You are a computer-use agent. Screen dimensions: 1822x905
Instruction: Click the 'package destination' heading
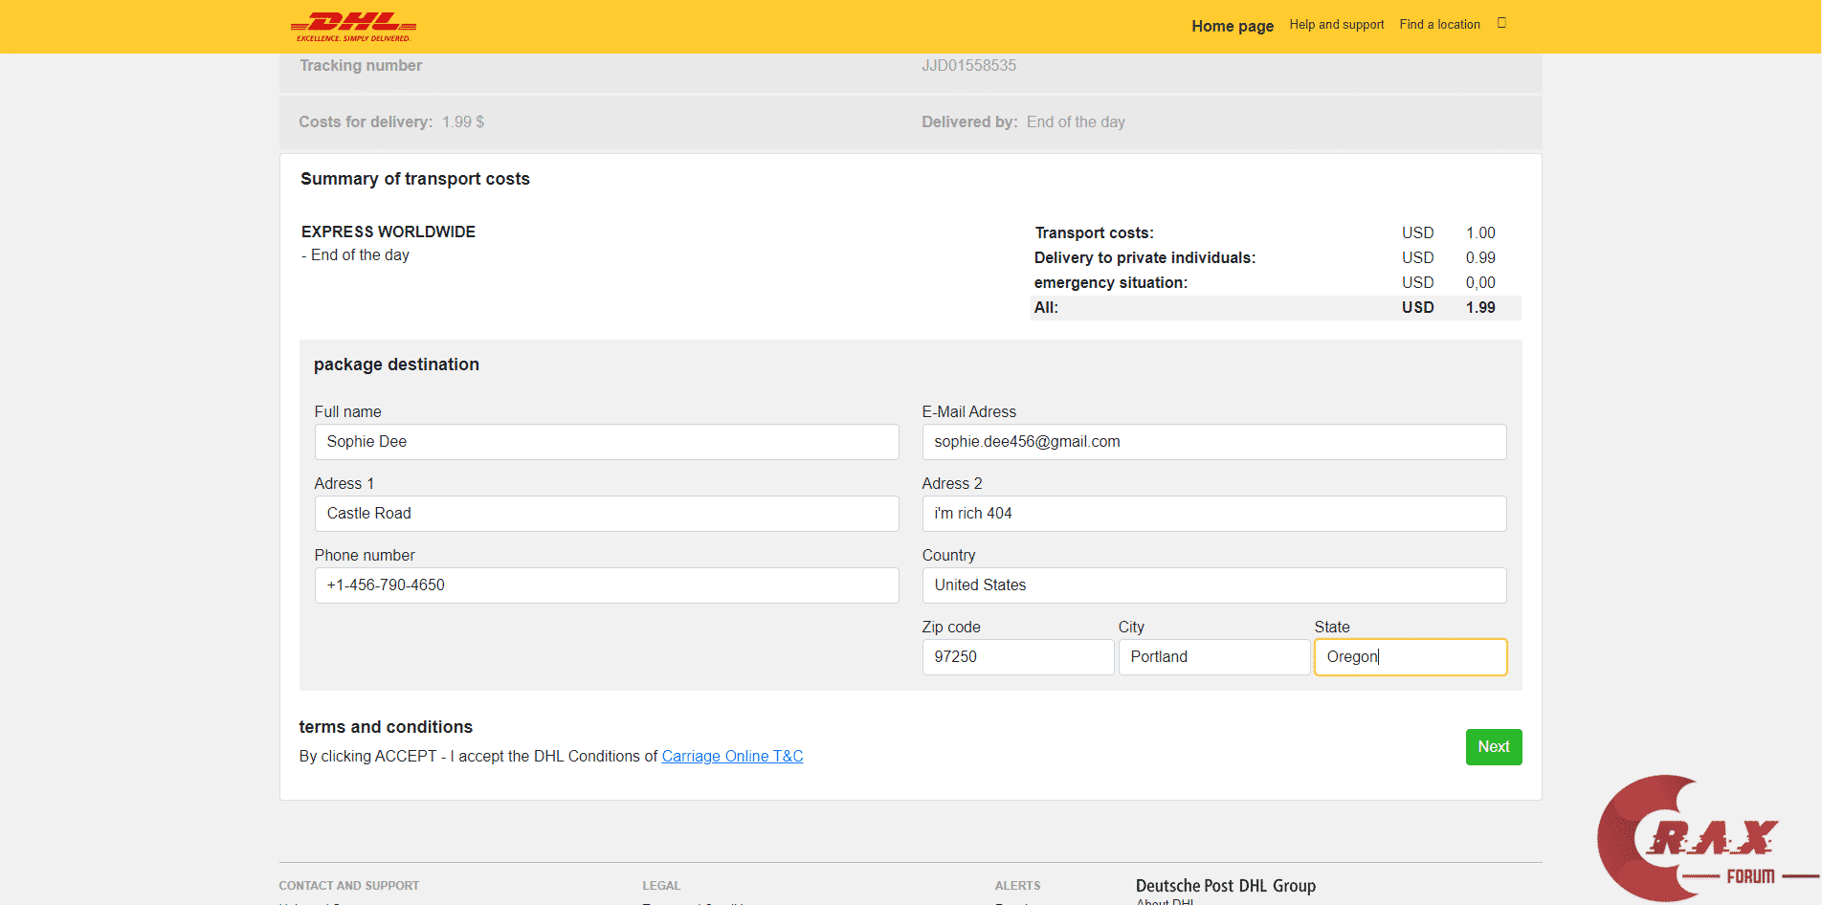coord(396,364)
